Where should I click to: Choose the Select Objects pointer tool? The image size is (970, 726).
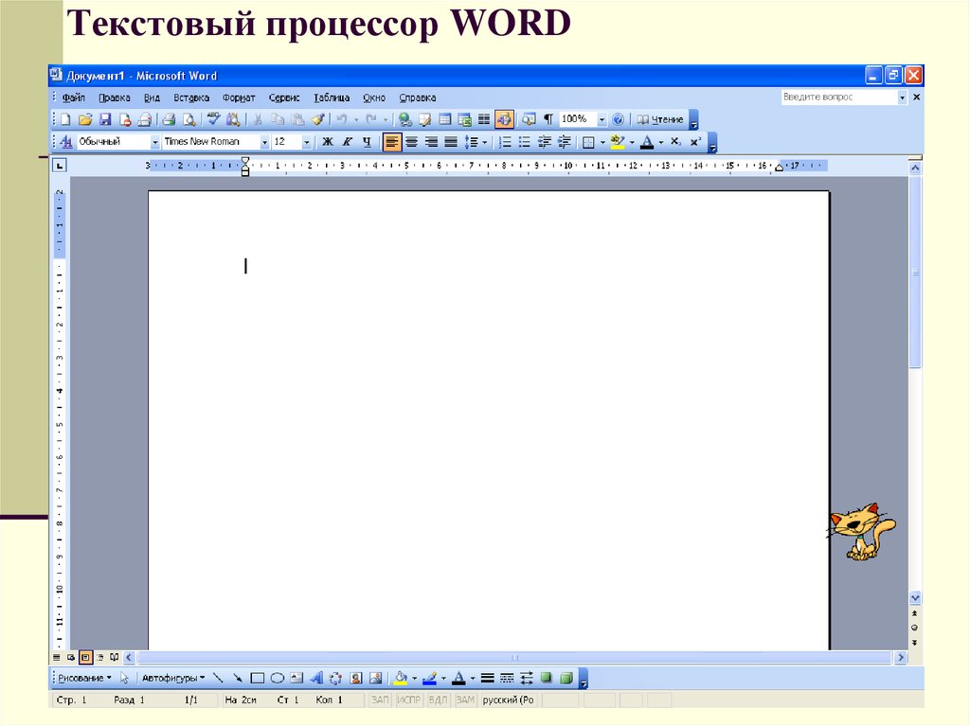[124, 679]
